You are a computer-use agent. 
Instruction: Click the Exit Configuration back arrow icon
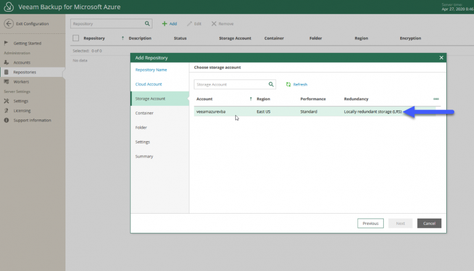tap(9, 23)
